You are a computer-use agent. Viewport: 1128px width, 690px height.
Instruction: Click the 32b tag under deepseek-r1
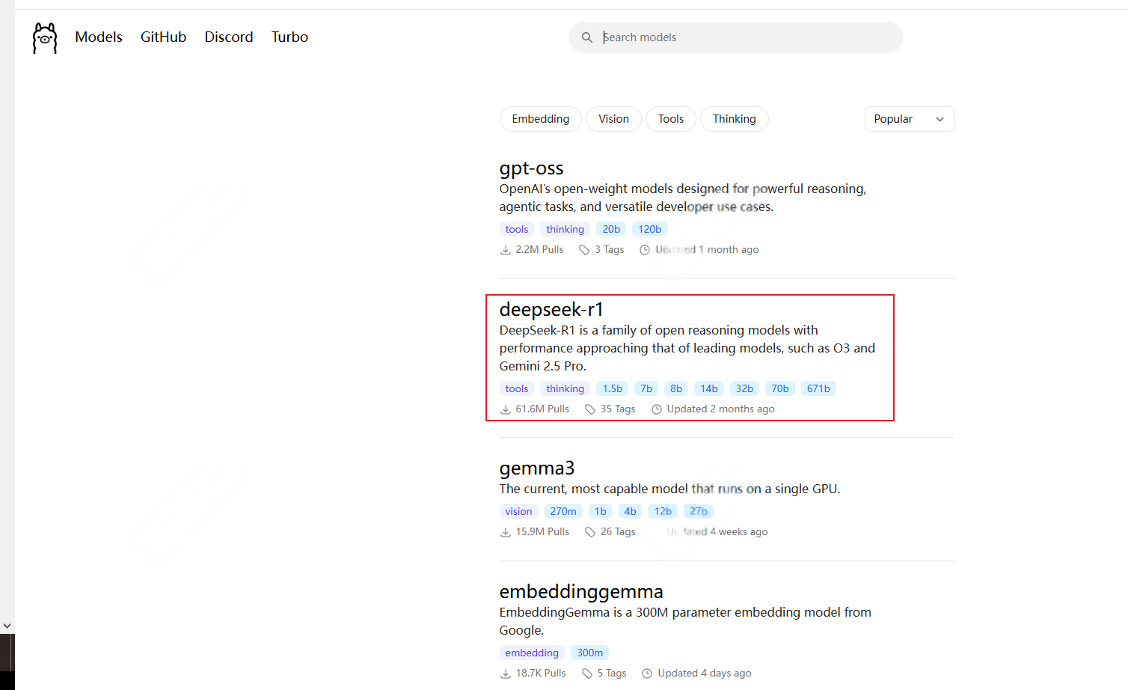744,389
